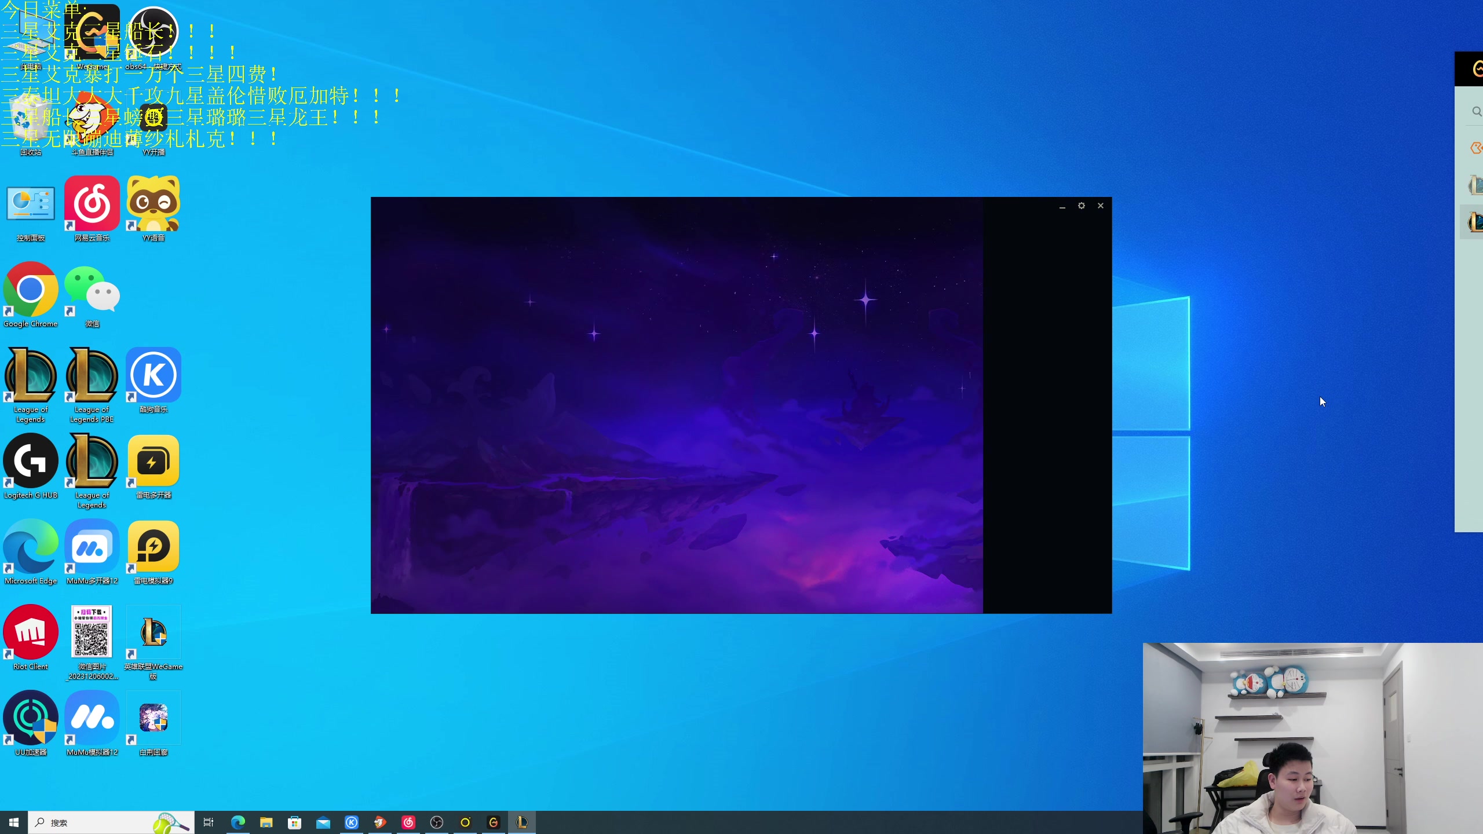Launch the WeGame desktop shortcut
The height and width of the screenshot is (834, 1483).
tap(92, 38)
